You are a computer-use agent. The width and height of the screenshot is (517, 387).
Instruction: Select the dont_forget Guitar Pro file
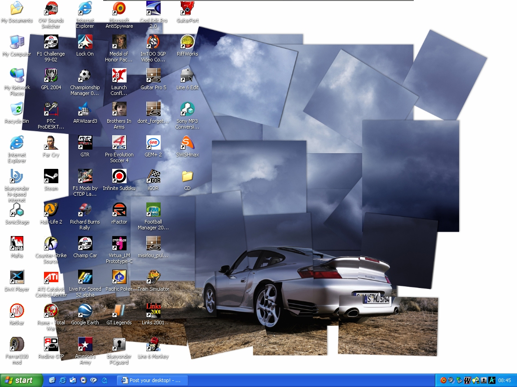(x=153, y=109)
